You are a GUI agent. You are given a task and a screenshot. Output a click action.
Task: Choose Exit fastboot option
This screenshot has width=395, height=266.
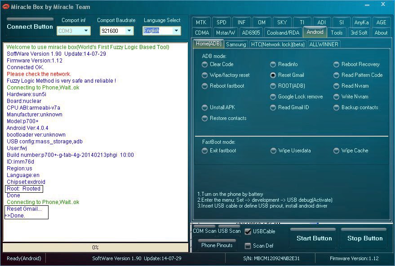[x=204, y=151]
